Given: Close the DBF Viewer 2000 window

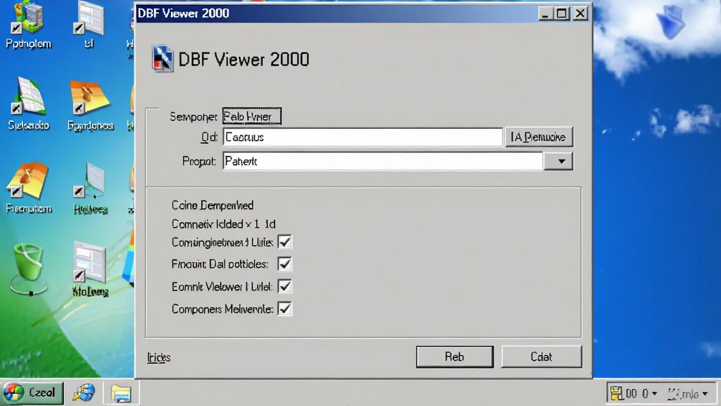Looking at the screenshot, I should [580, 13].
